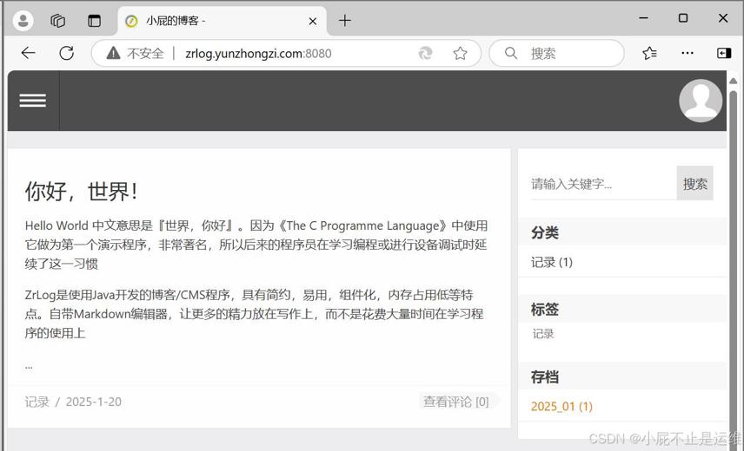Click the 分类 sidebar heading
744x451 pixels.
[545, 232]
